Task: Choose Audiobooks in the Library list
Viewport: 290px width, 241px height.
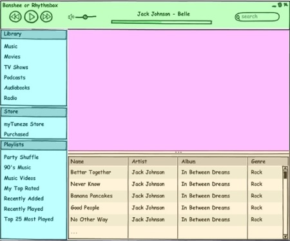Action: tap(17, 88)
